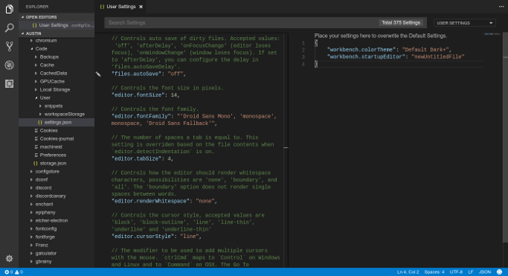Expand the discordcanary folder
Screen dimensions: 508x276
click(x=57, y=196)
